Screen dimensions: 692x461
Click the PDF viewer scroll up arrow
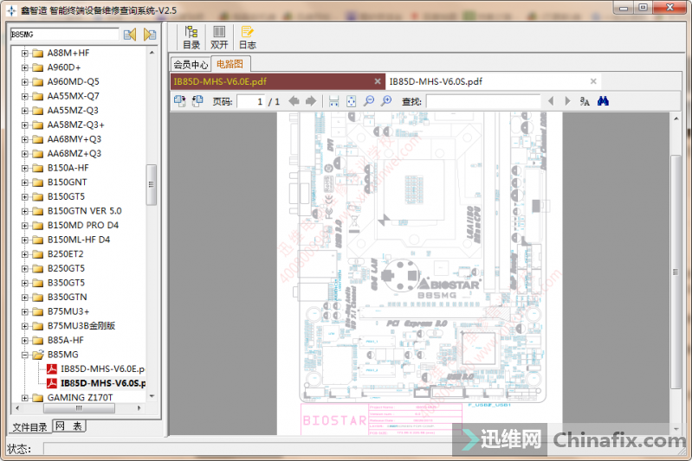coord(676,118)
